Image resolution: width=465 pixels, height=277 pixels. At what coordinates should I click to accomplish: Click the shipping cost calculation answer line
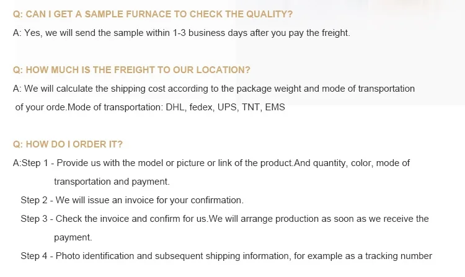pyautogui.click(x=214, y=89)
